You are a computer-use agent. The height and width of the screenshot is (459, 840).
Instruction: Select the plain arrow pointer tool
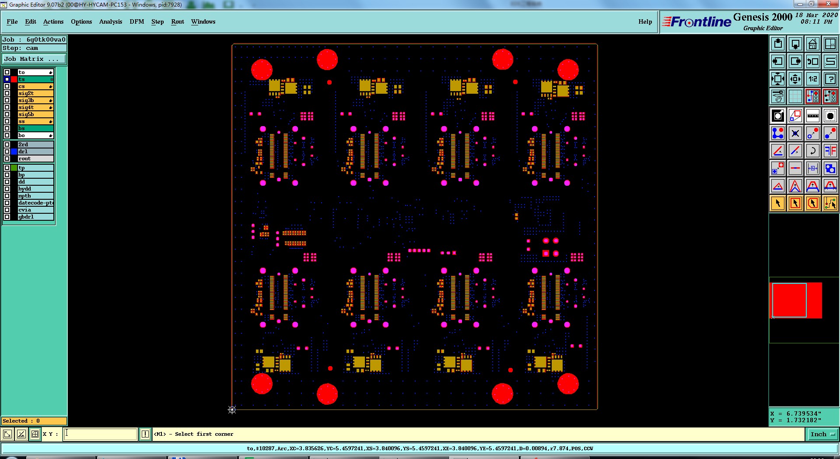coord(778,203)
